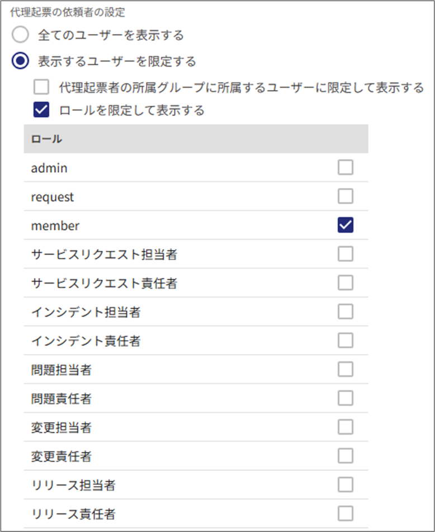Select the 問題責任者 role checkbox

click(346, 398)
